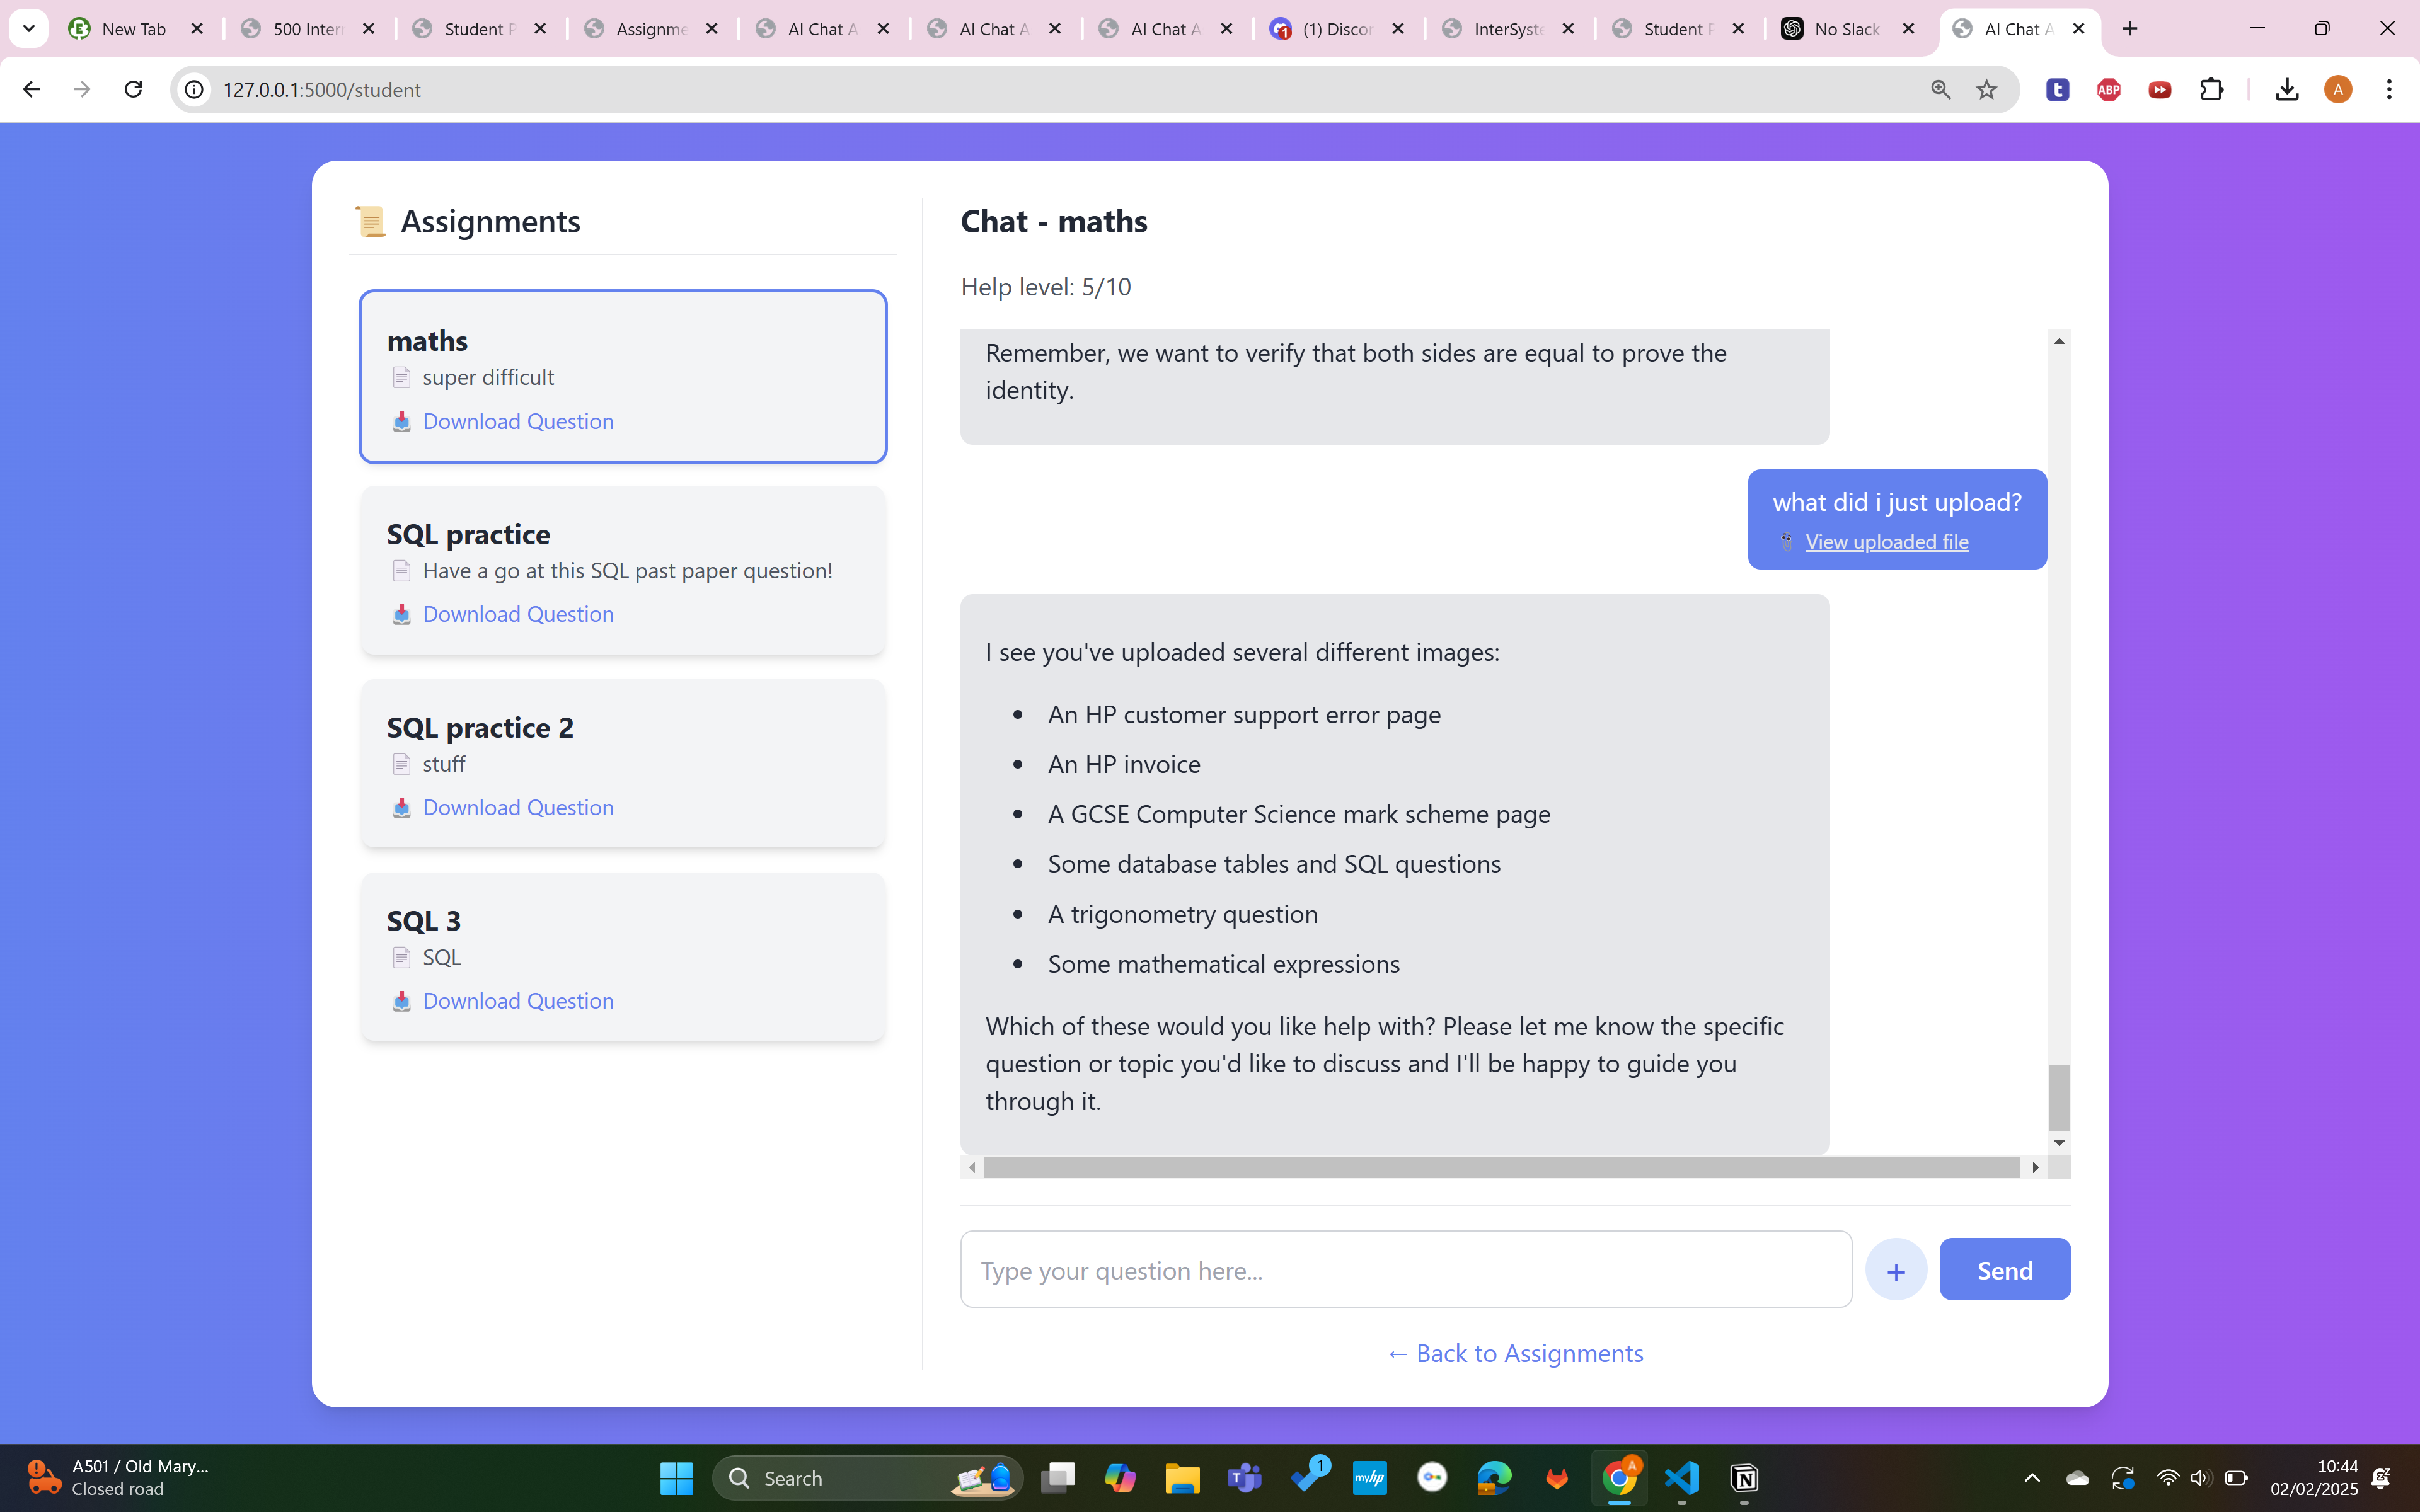Open Visual Studio Code from the taskbar
2420x1512 pixels.
[x=1682, y=1478]
